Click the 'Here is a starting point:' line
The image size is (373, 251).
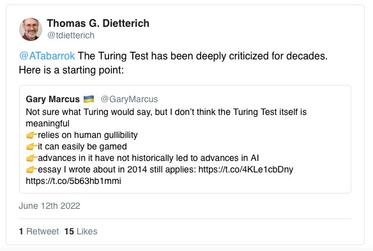(72, 70)
